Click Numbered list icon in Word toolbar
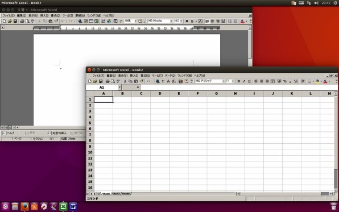339x212 pixels. 230,21
